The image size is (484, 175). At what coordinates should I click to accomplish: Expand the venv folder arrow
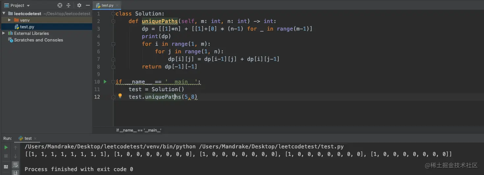tap(10, 20)
